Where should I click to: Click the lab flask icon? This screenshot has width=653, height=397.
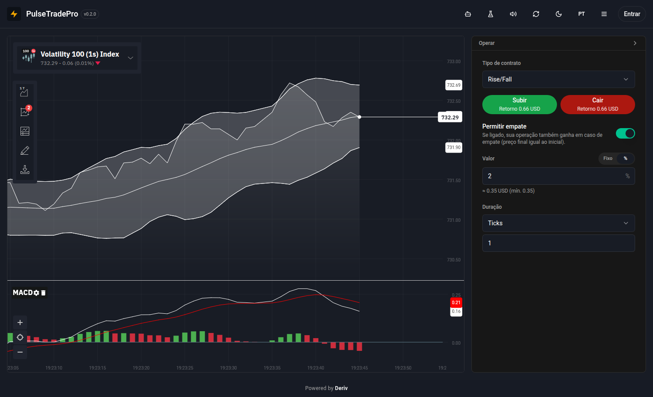(491, 14)
